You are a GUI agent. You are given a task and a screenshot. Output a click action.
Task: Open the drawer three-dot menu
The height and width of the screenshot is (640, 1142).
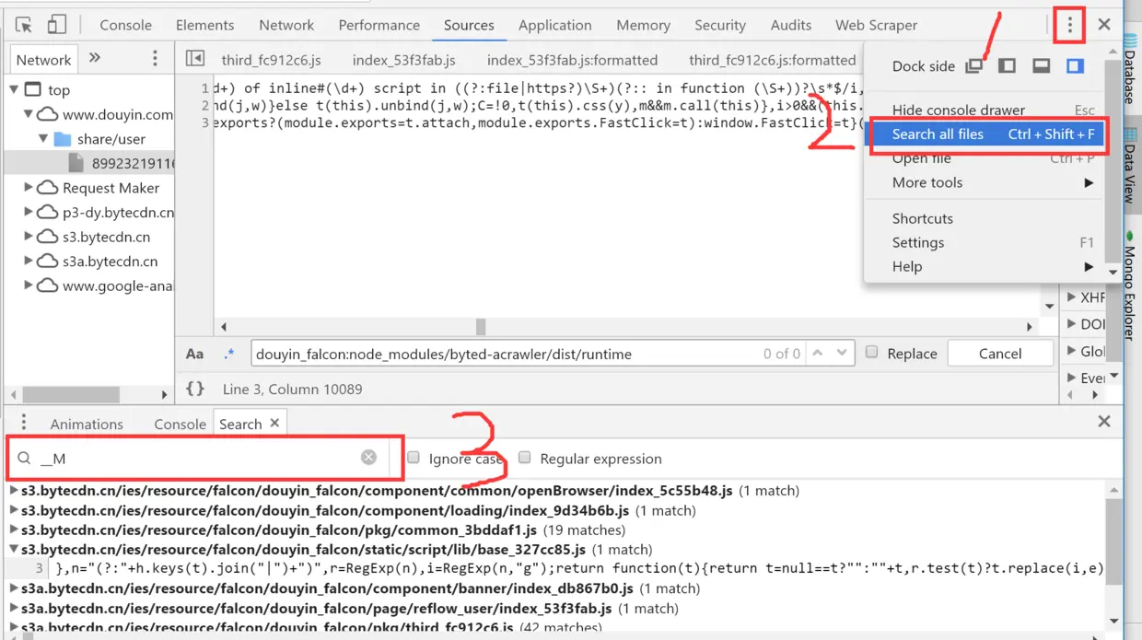click(24, 423)
